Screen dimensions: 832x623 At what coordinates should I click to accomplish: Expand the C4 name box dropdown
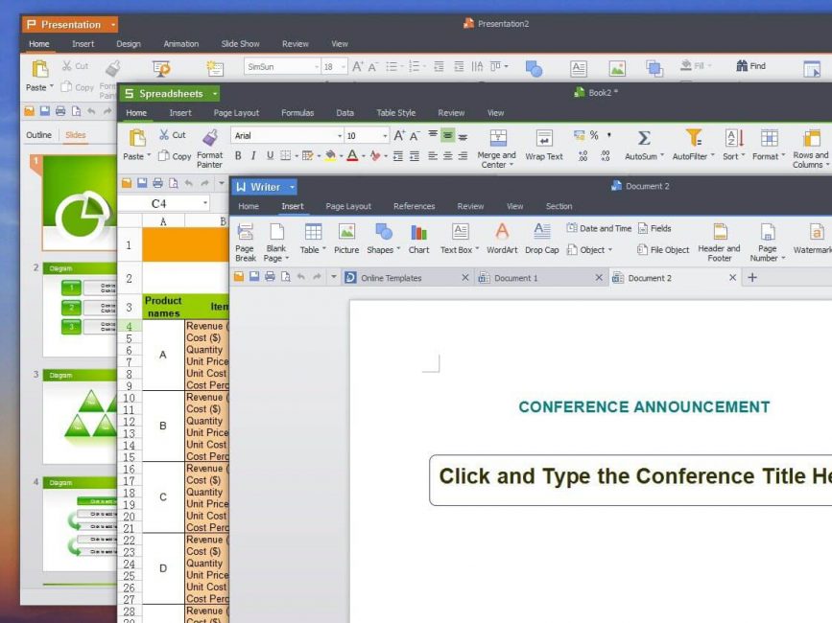pyautogui.click(x=204, y=203)
